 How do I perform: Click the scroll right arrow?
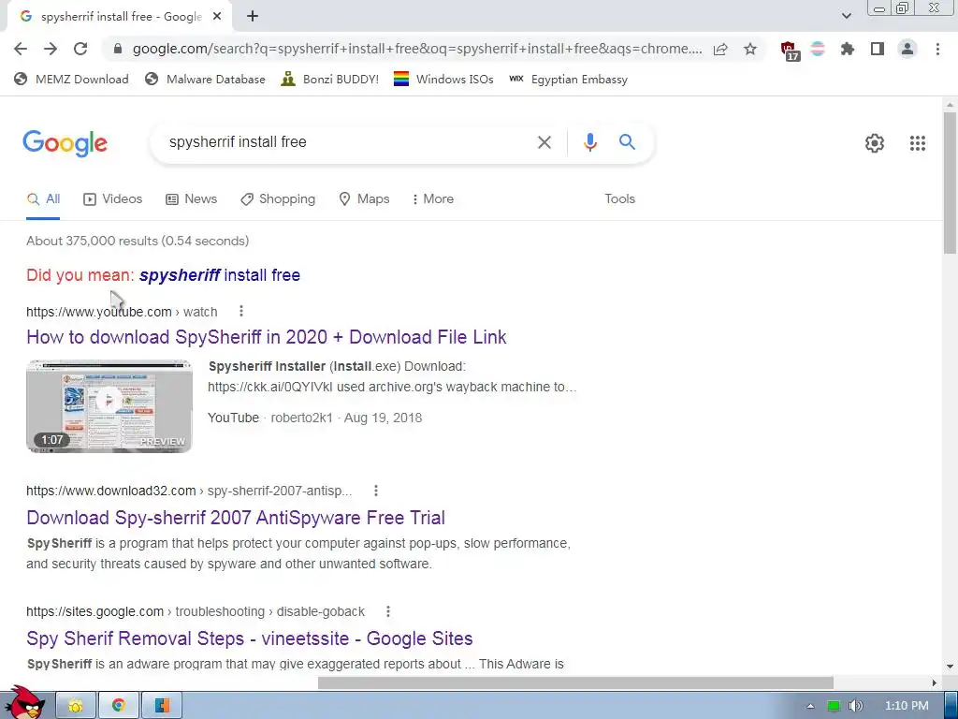934,682
